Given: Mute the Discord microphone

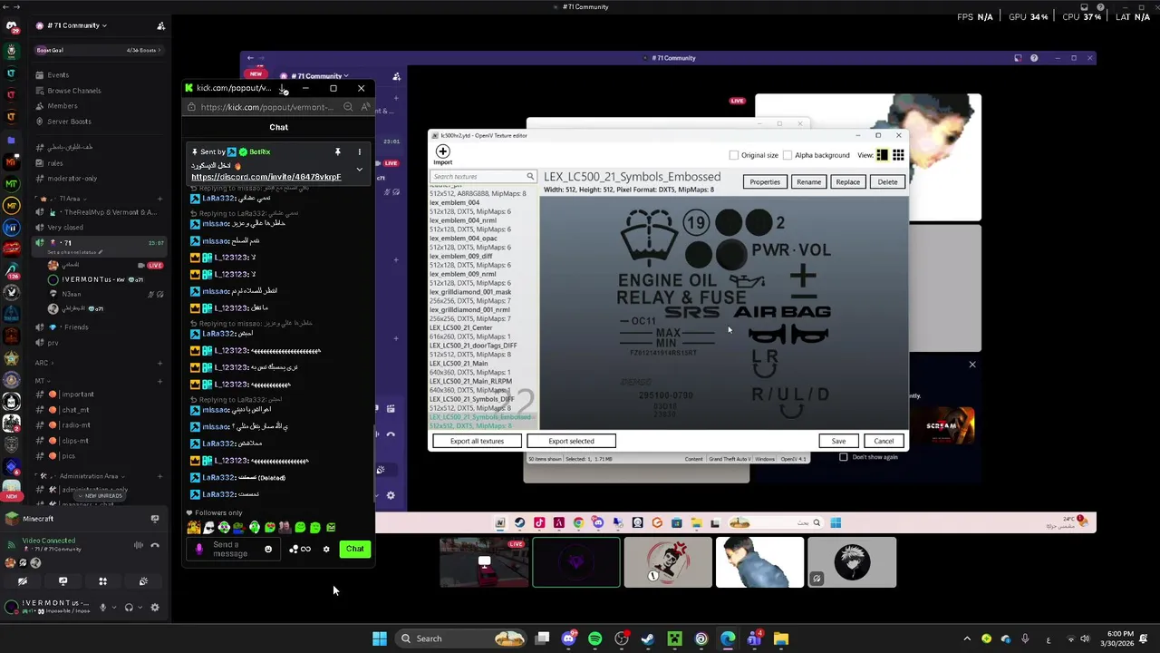Looking at the screenshot, I should coord(102,608).
